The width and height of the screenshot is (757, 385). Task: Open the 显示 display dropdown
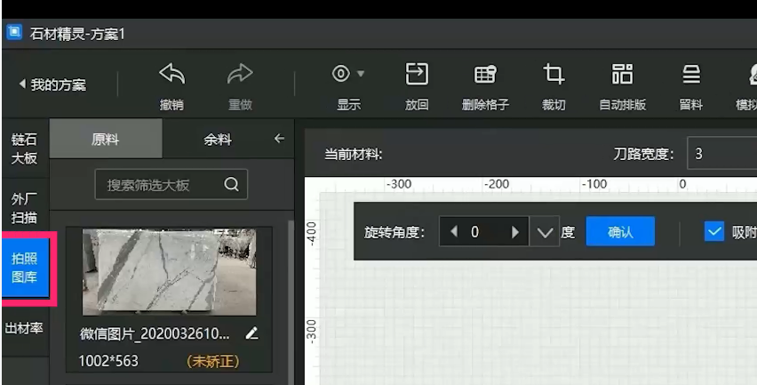click(x=348, y=75)
